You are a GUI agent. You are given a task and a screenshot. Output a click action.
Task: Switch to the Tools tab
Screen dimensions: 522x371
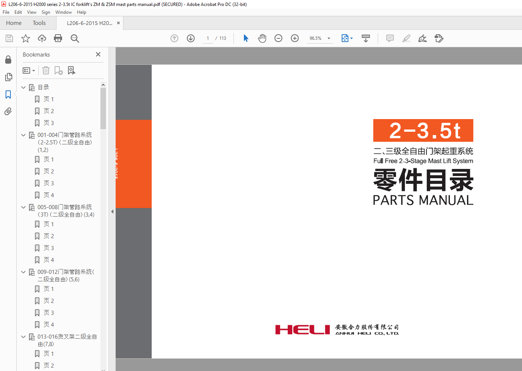[39, 23]
